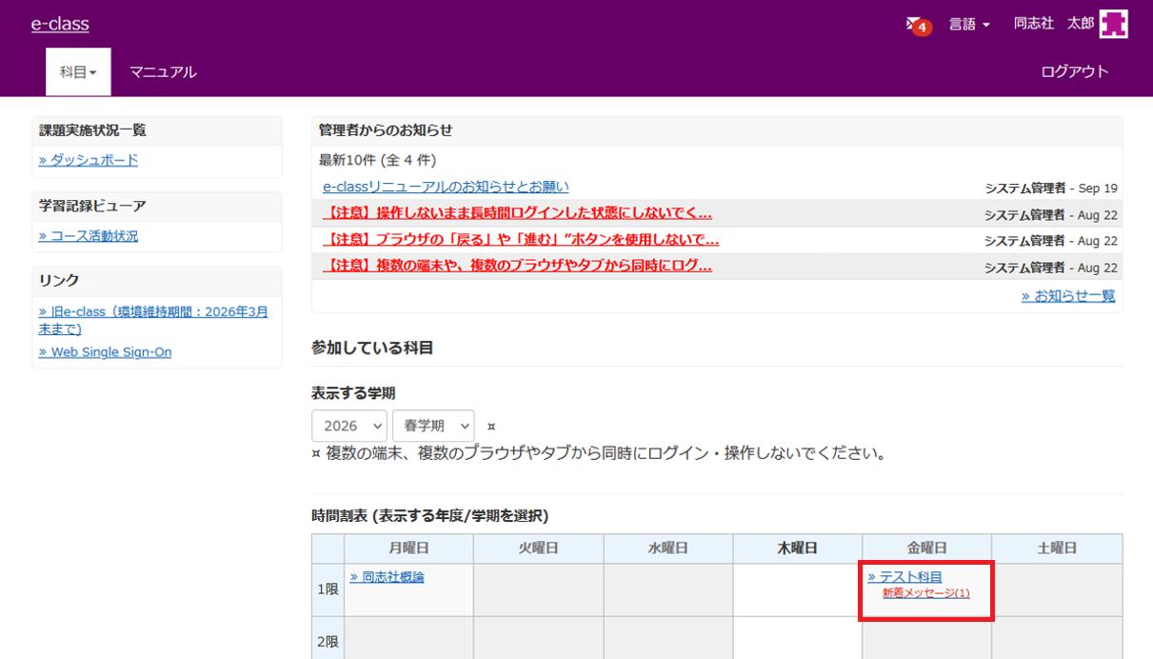Click the 木曜日 column header
Image resolution: width=1153 pixels, height=659 pixels.
pyautogui.click(x=798, y=549)
